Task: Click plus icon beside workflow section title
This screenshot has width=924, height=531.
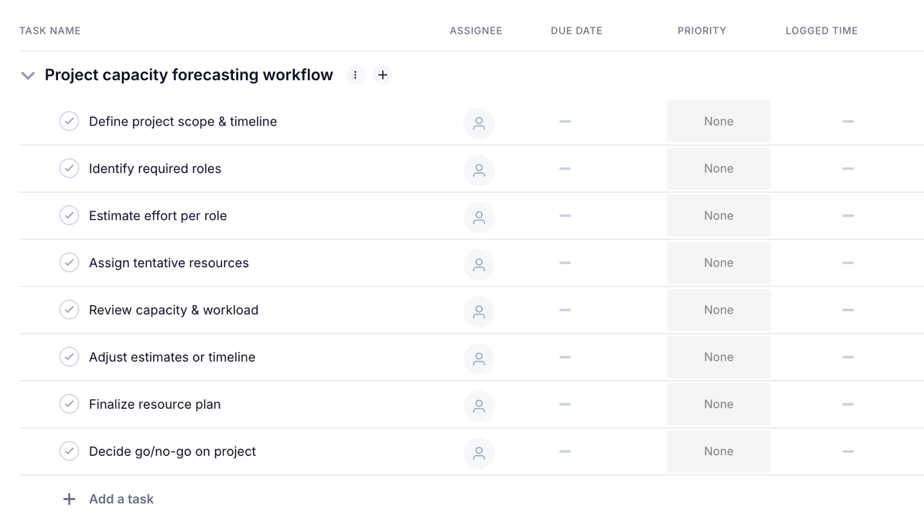Action: [383, 75]
